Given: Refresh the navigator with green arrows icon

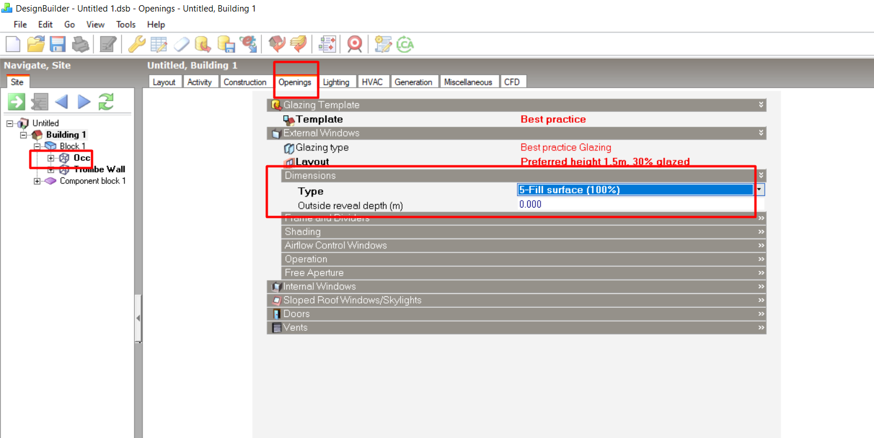Looking at the screenshot, I should (106, 102).
